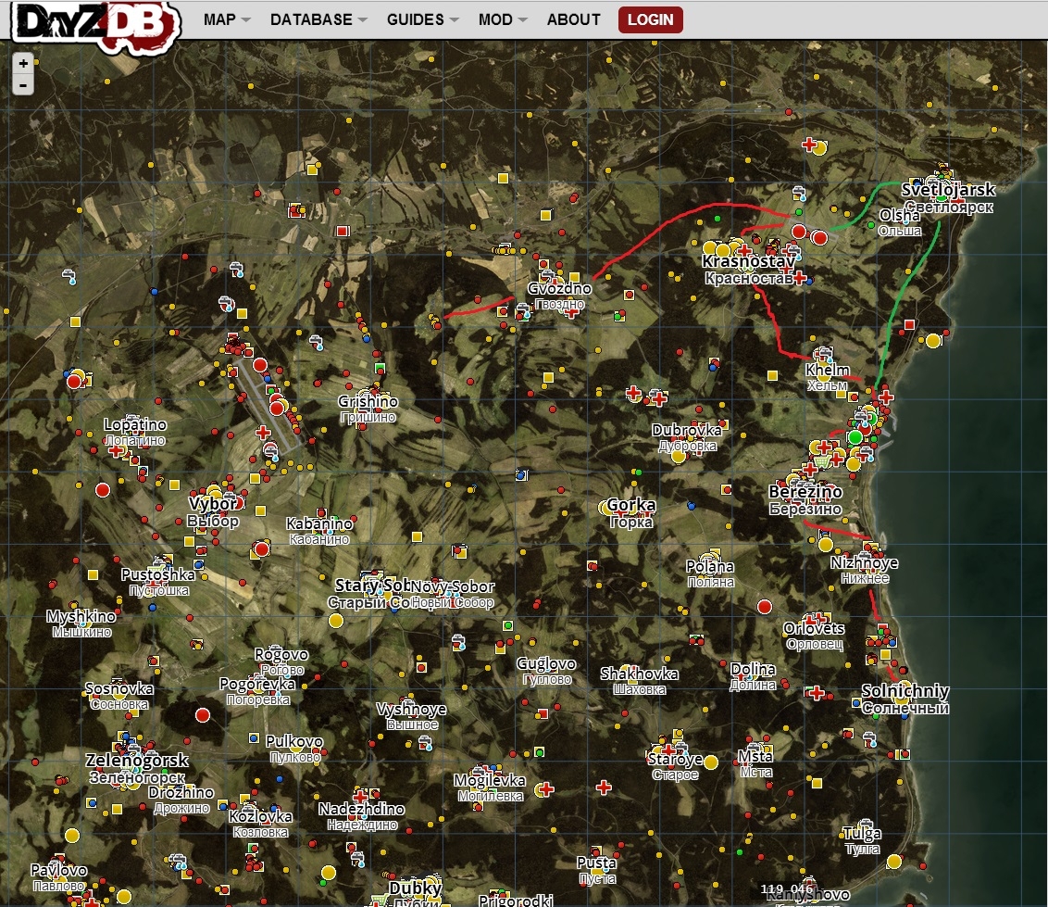Screen dimensions: 1048x907
Task: Open the GUIDES dropdown
Action: (416, 19)
